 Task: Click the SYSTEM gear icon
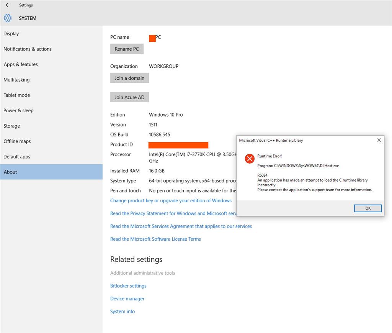(8, 18)
